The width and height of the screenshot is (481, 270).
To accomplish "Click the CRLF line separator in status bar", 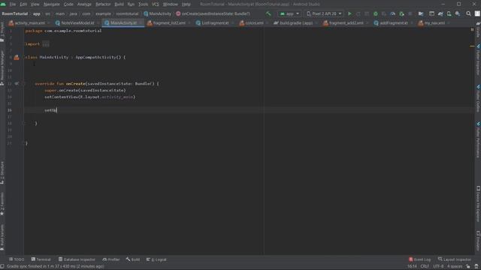I will pos(425,267).
